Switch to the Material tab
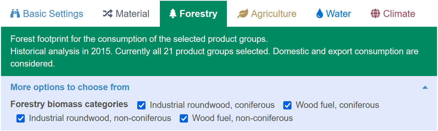This screenshot has width=438, height=131. pyautogui.click(x=126, y=14)
